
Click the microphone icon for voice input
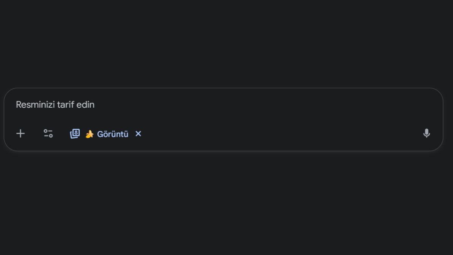427,133
